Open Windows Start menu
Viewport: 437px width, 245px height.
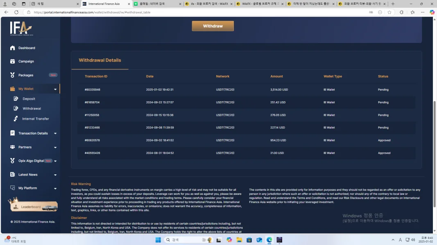click(158, 240)
